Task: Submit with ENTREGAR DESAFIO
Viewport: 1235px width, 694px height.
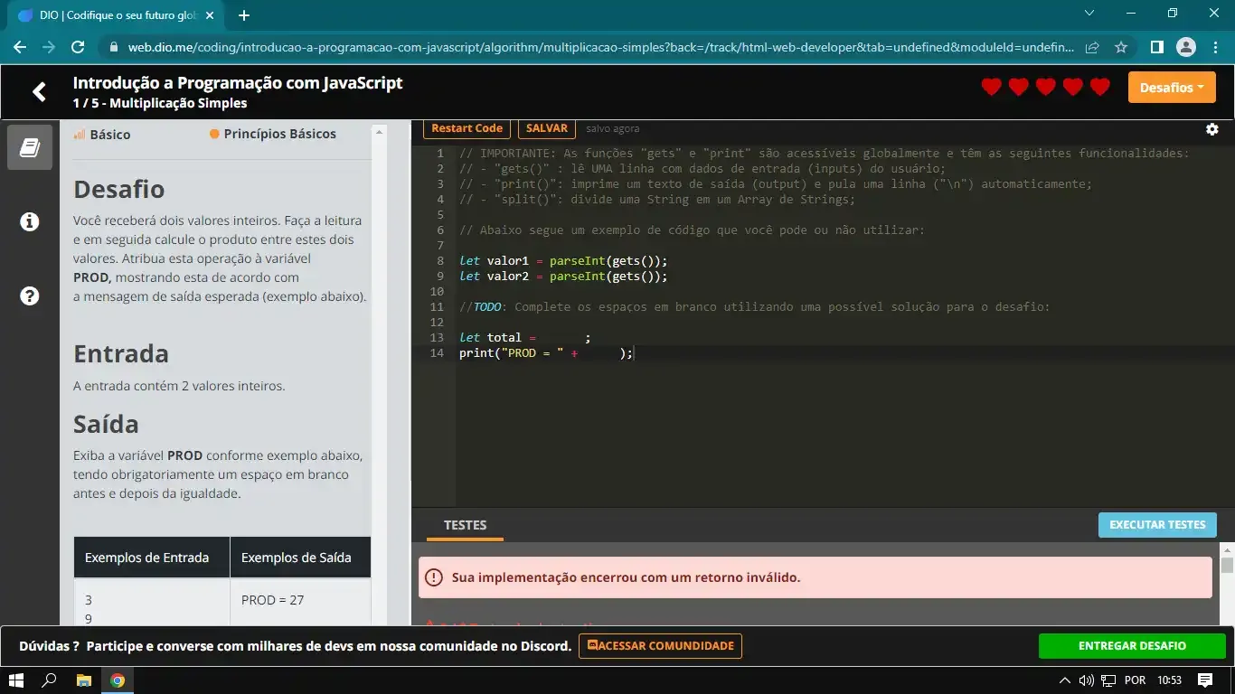Action: [1132, 646]
